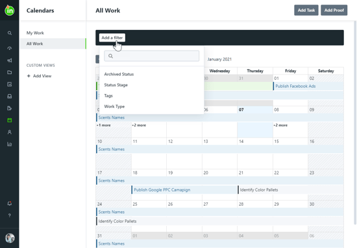This screenshot has width=357, height=248.
Task: Select day 28 in calendar
Action: click(241, 205)
